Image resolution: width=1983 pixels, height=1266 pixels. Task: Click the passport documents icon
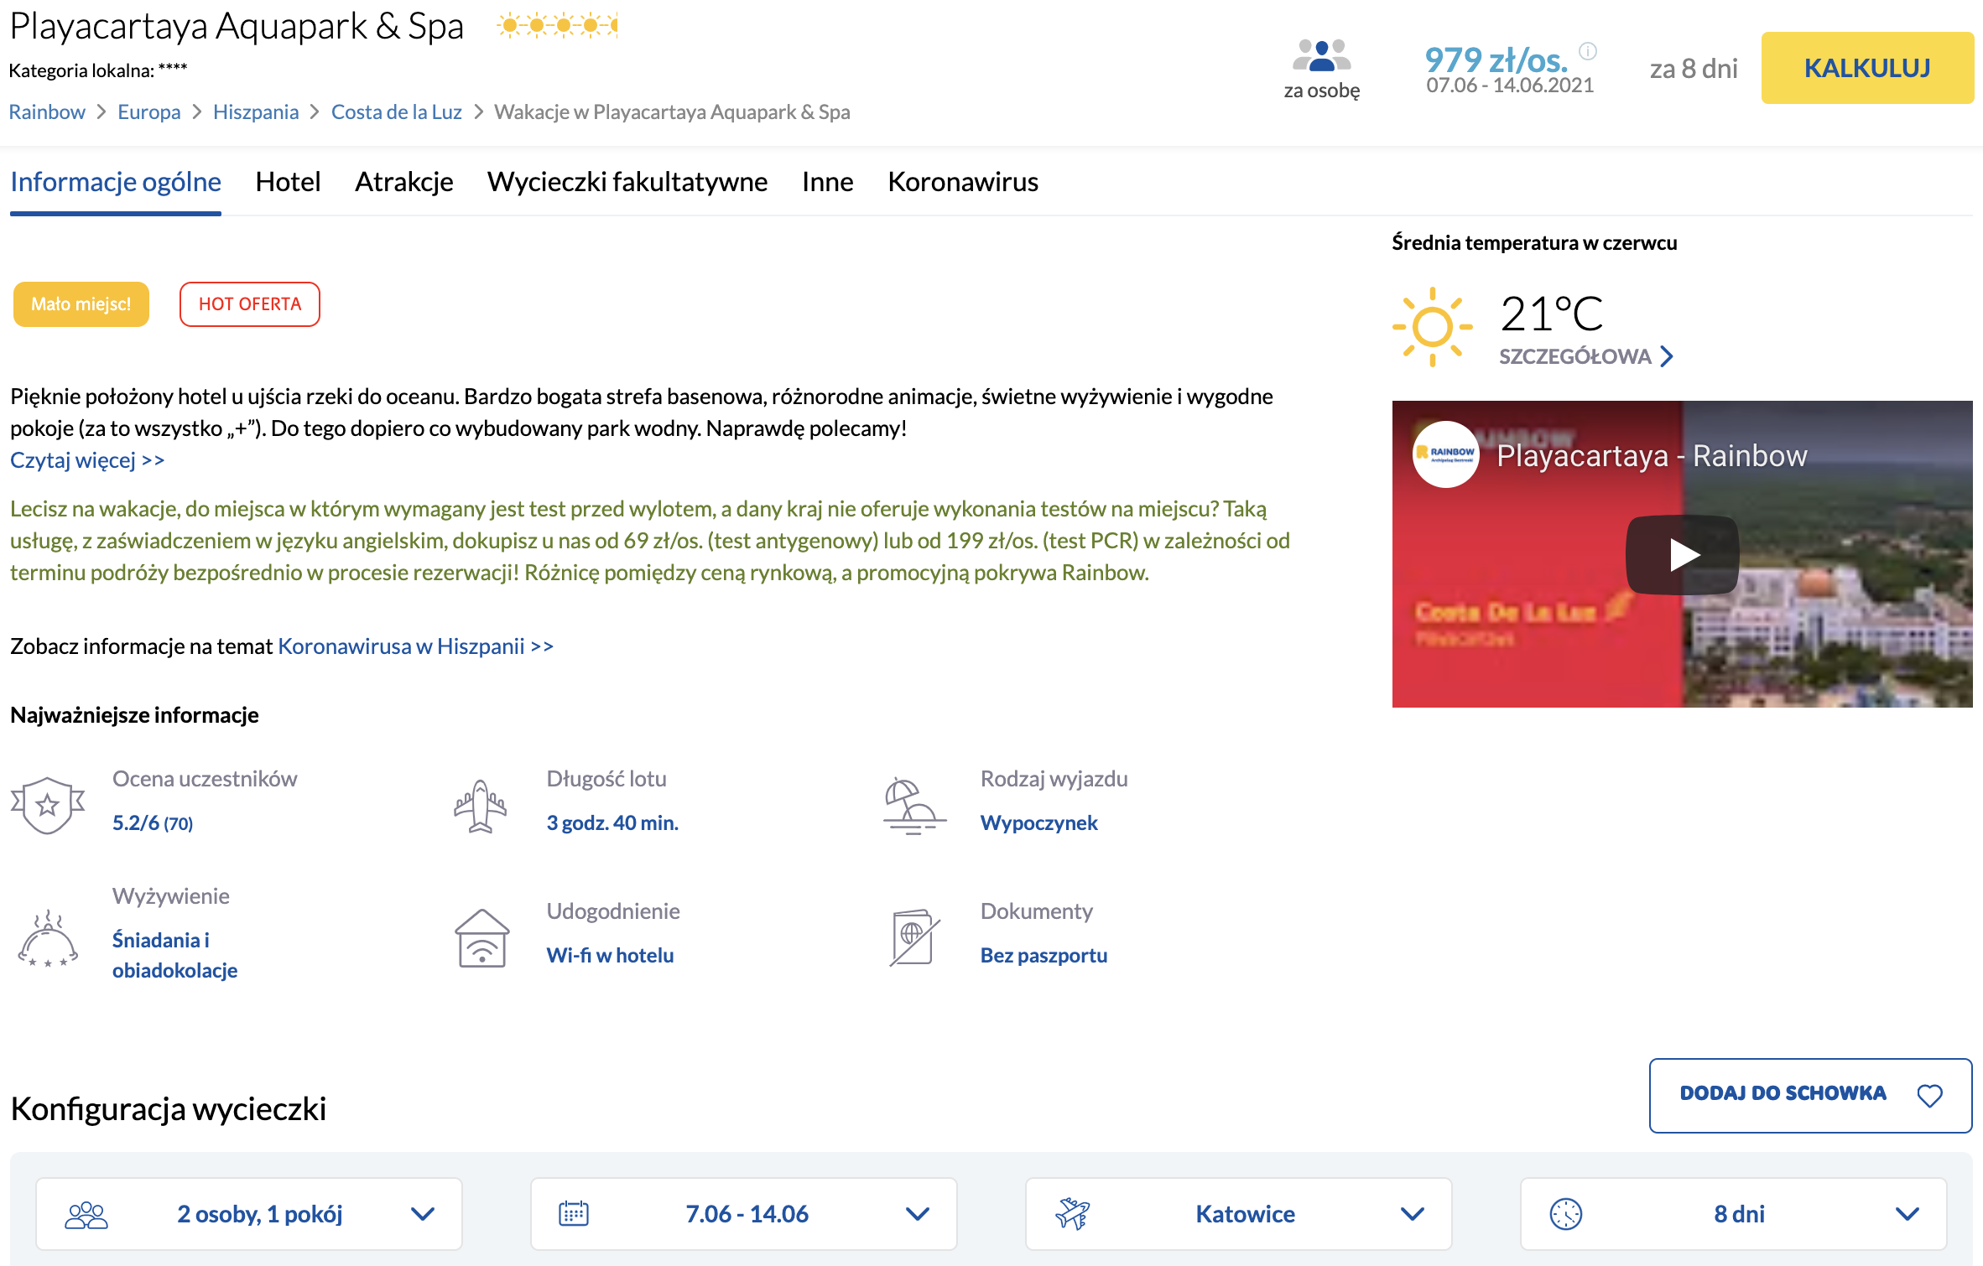click(913, 938)
